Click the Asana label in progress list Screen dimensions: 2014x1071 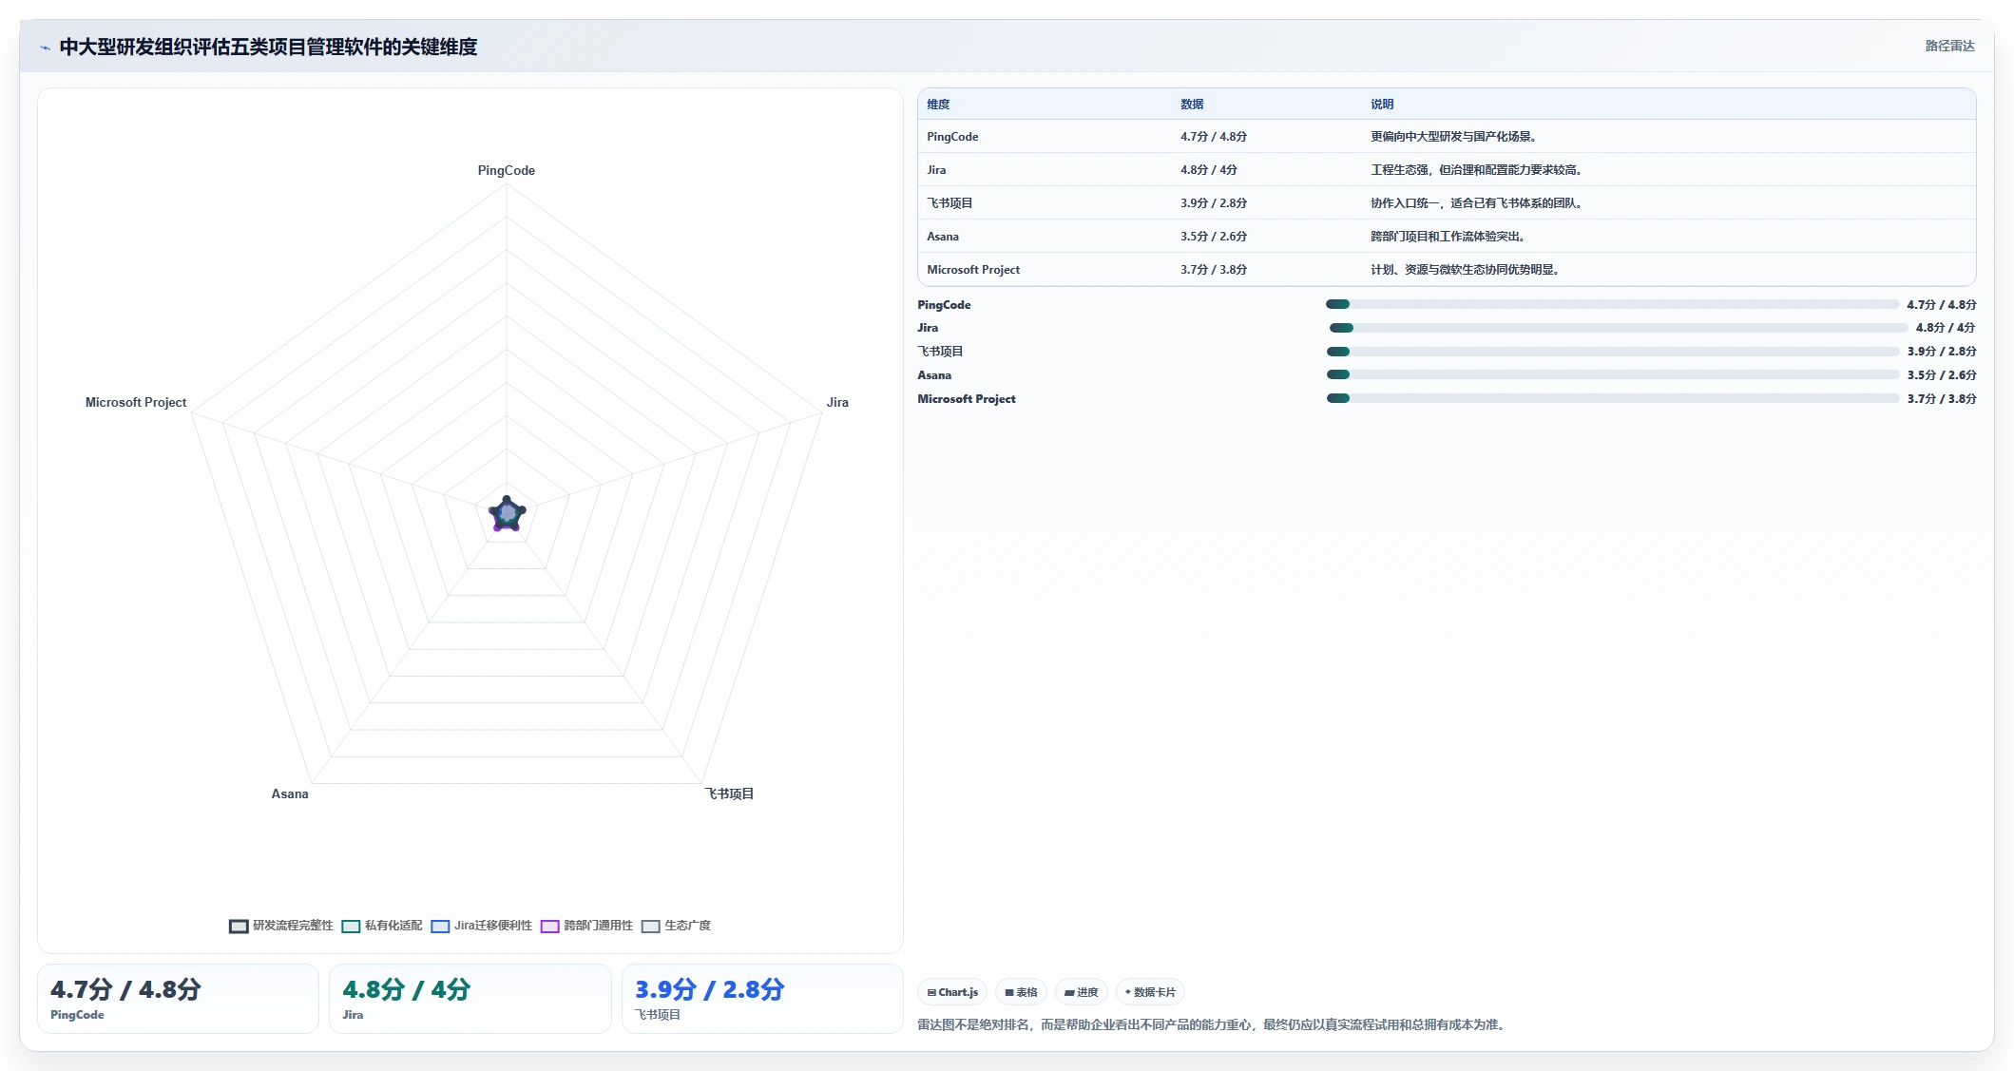[934, 375]
